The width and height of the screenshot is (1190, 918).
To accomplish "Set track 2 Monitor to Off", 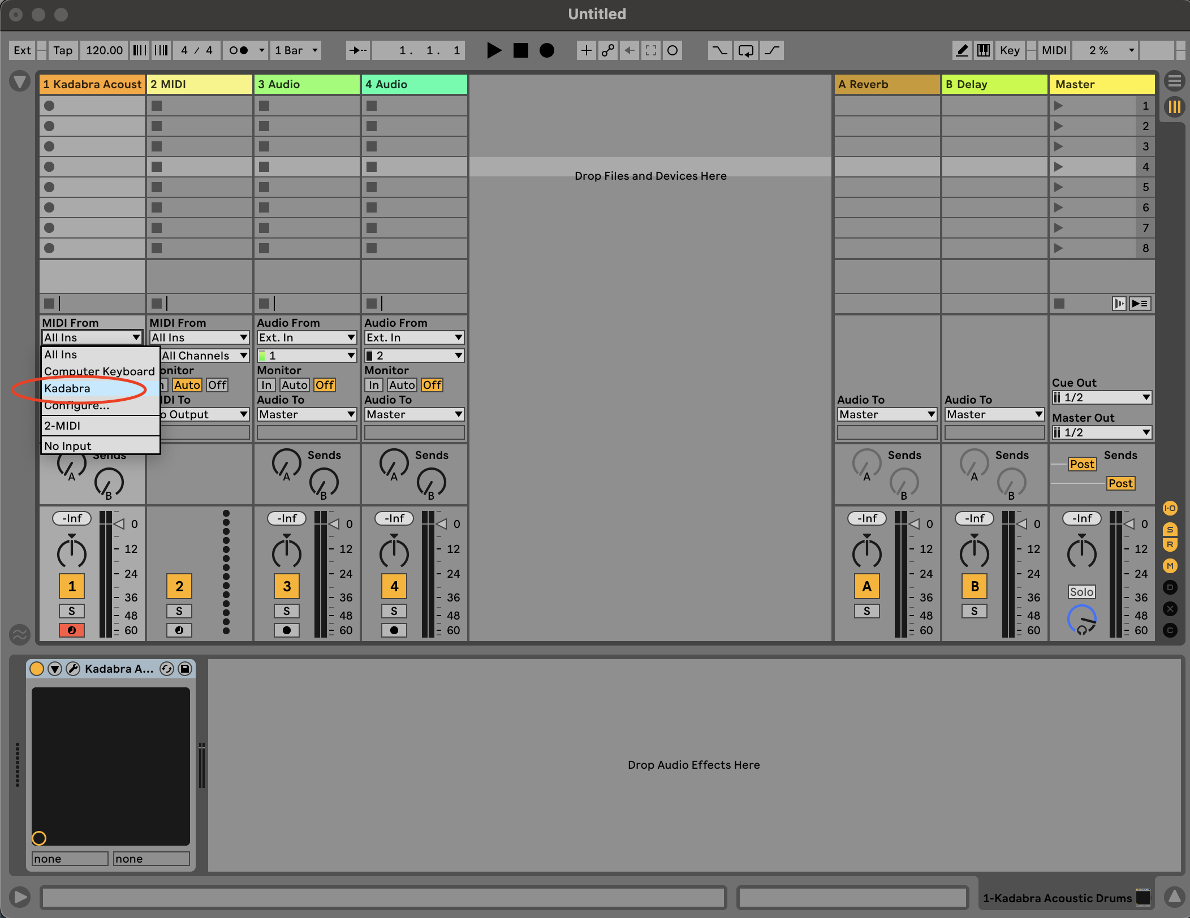I will point(217,385).
